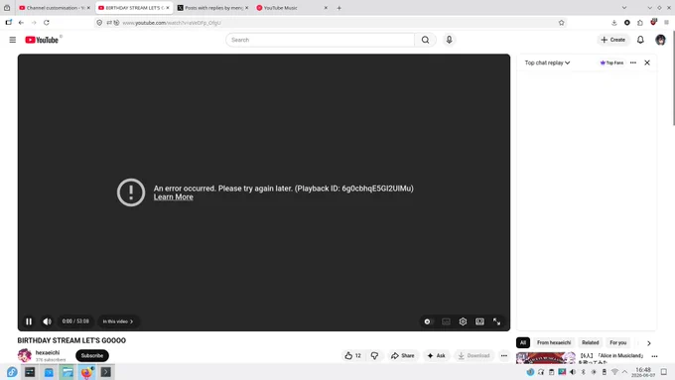Open the account avatar menu

[x=660, y=40]
